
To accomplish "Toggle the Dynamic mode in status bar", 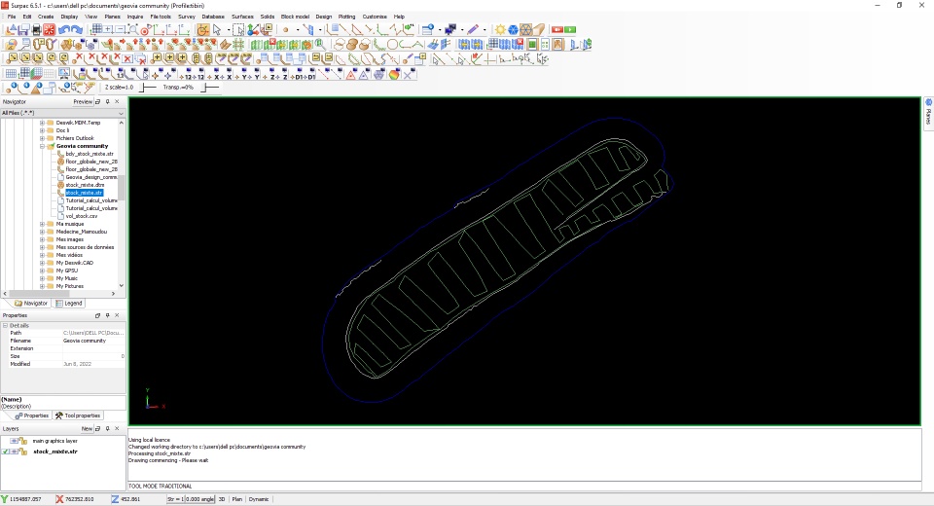I will (x=259, y=499).
